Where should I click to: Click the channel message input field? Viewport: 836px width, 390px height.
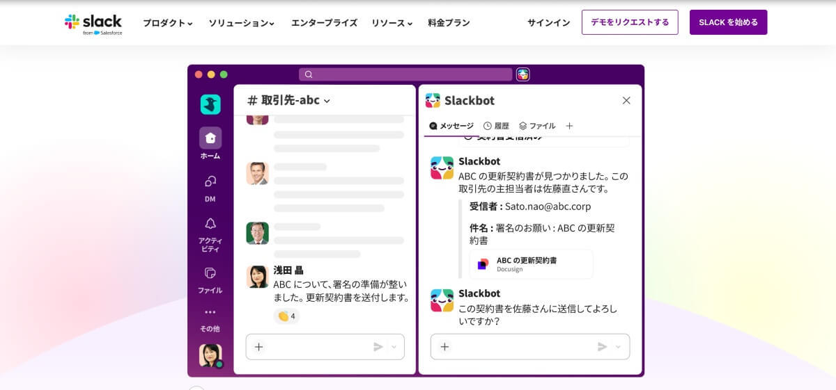(x=325, y=347)
